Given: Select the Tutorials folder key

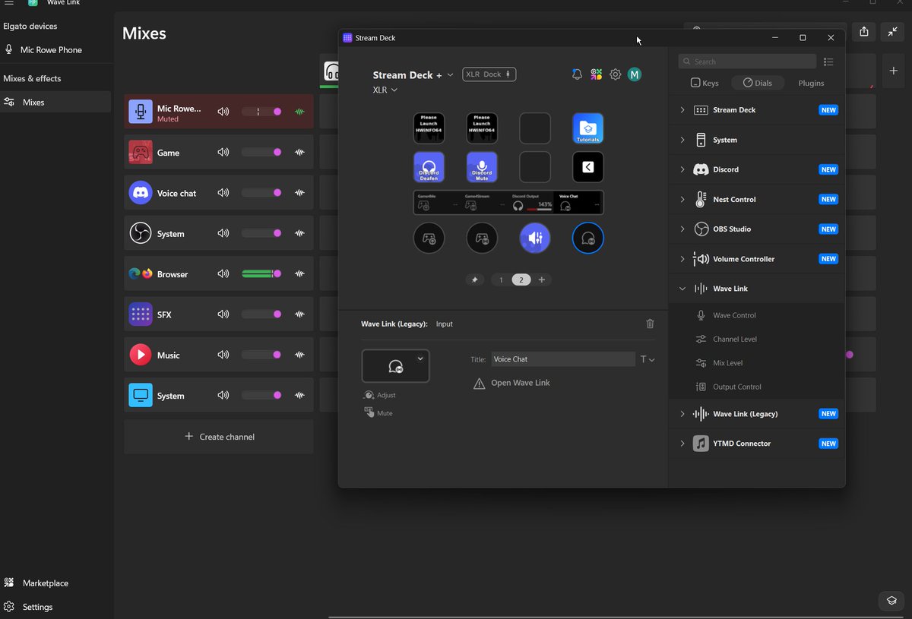Looking at the screenshot, I should click(x=588, y=128).
